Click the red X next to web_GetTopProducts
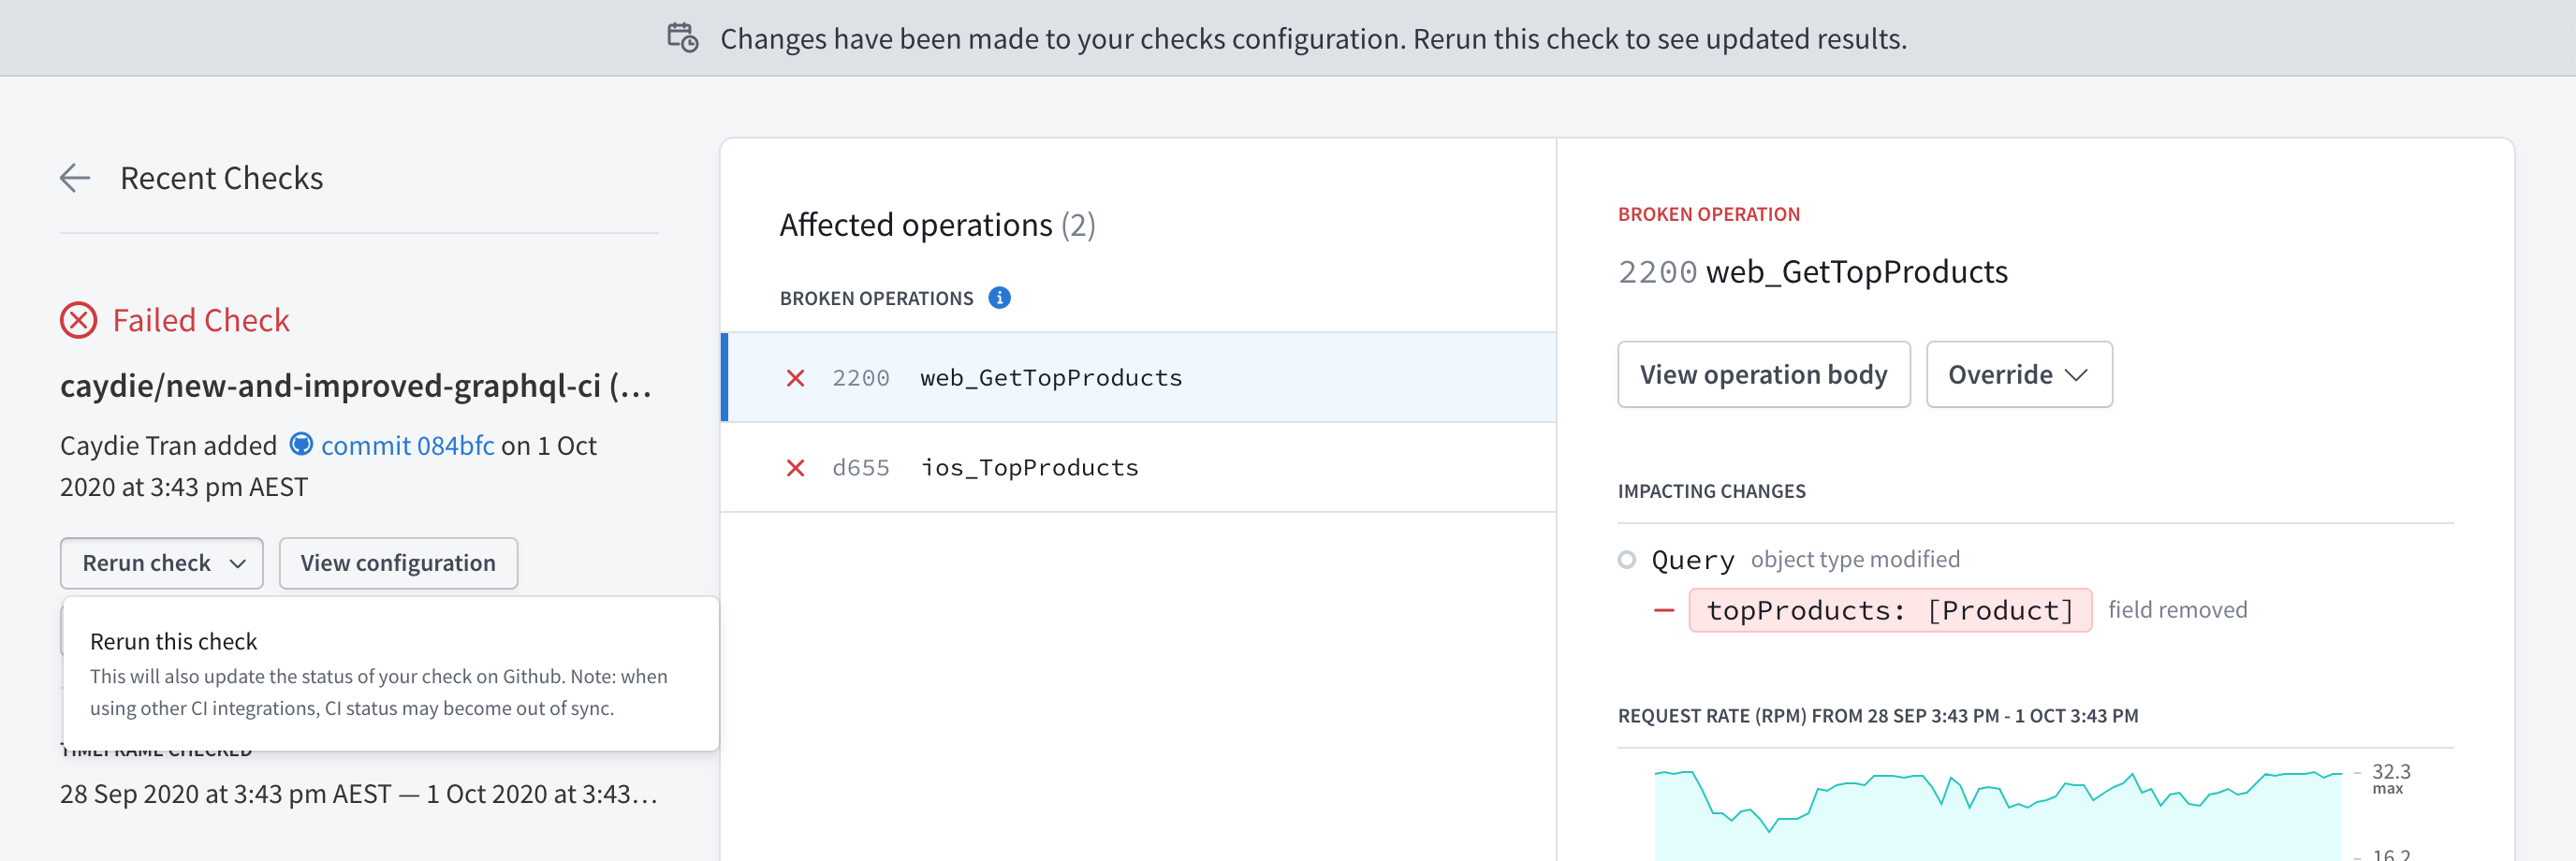The image size is (2576, 861). 795,377
